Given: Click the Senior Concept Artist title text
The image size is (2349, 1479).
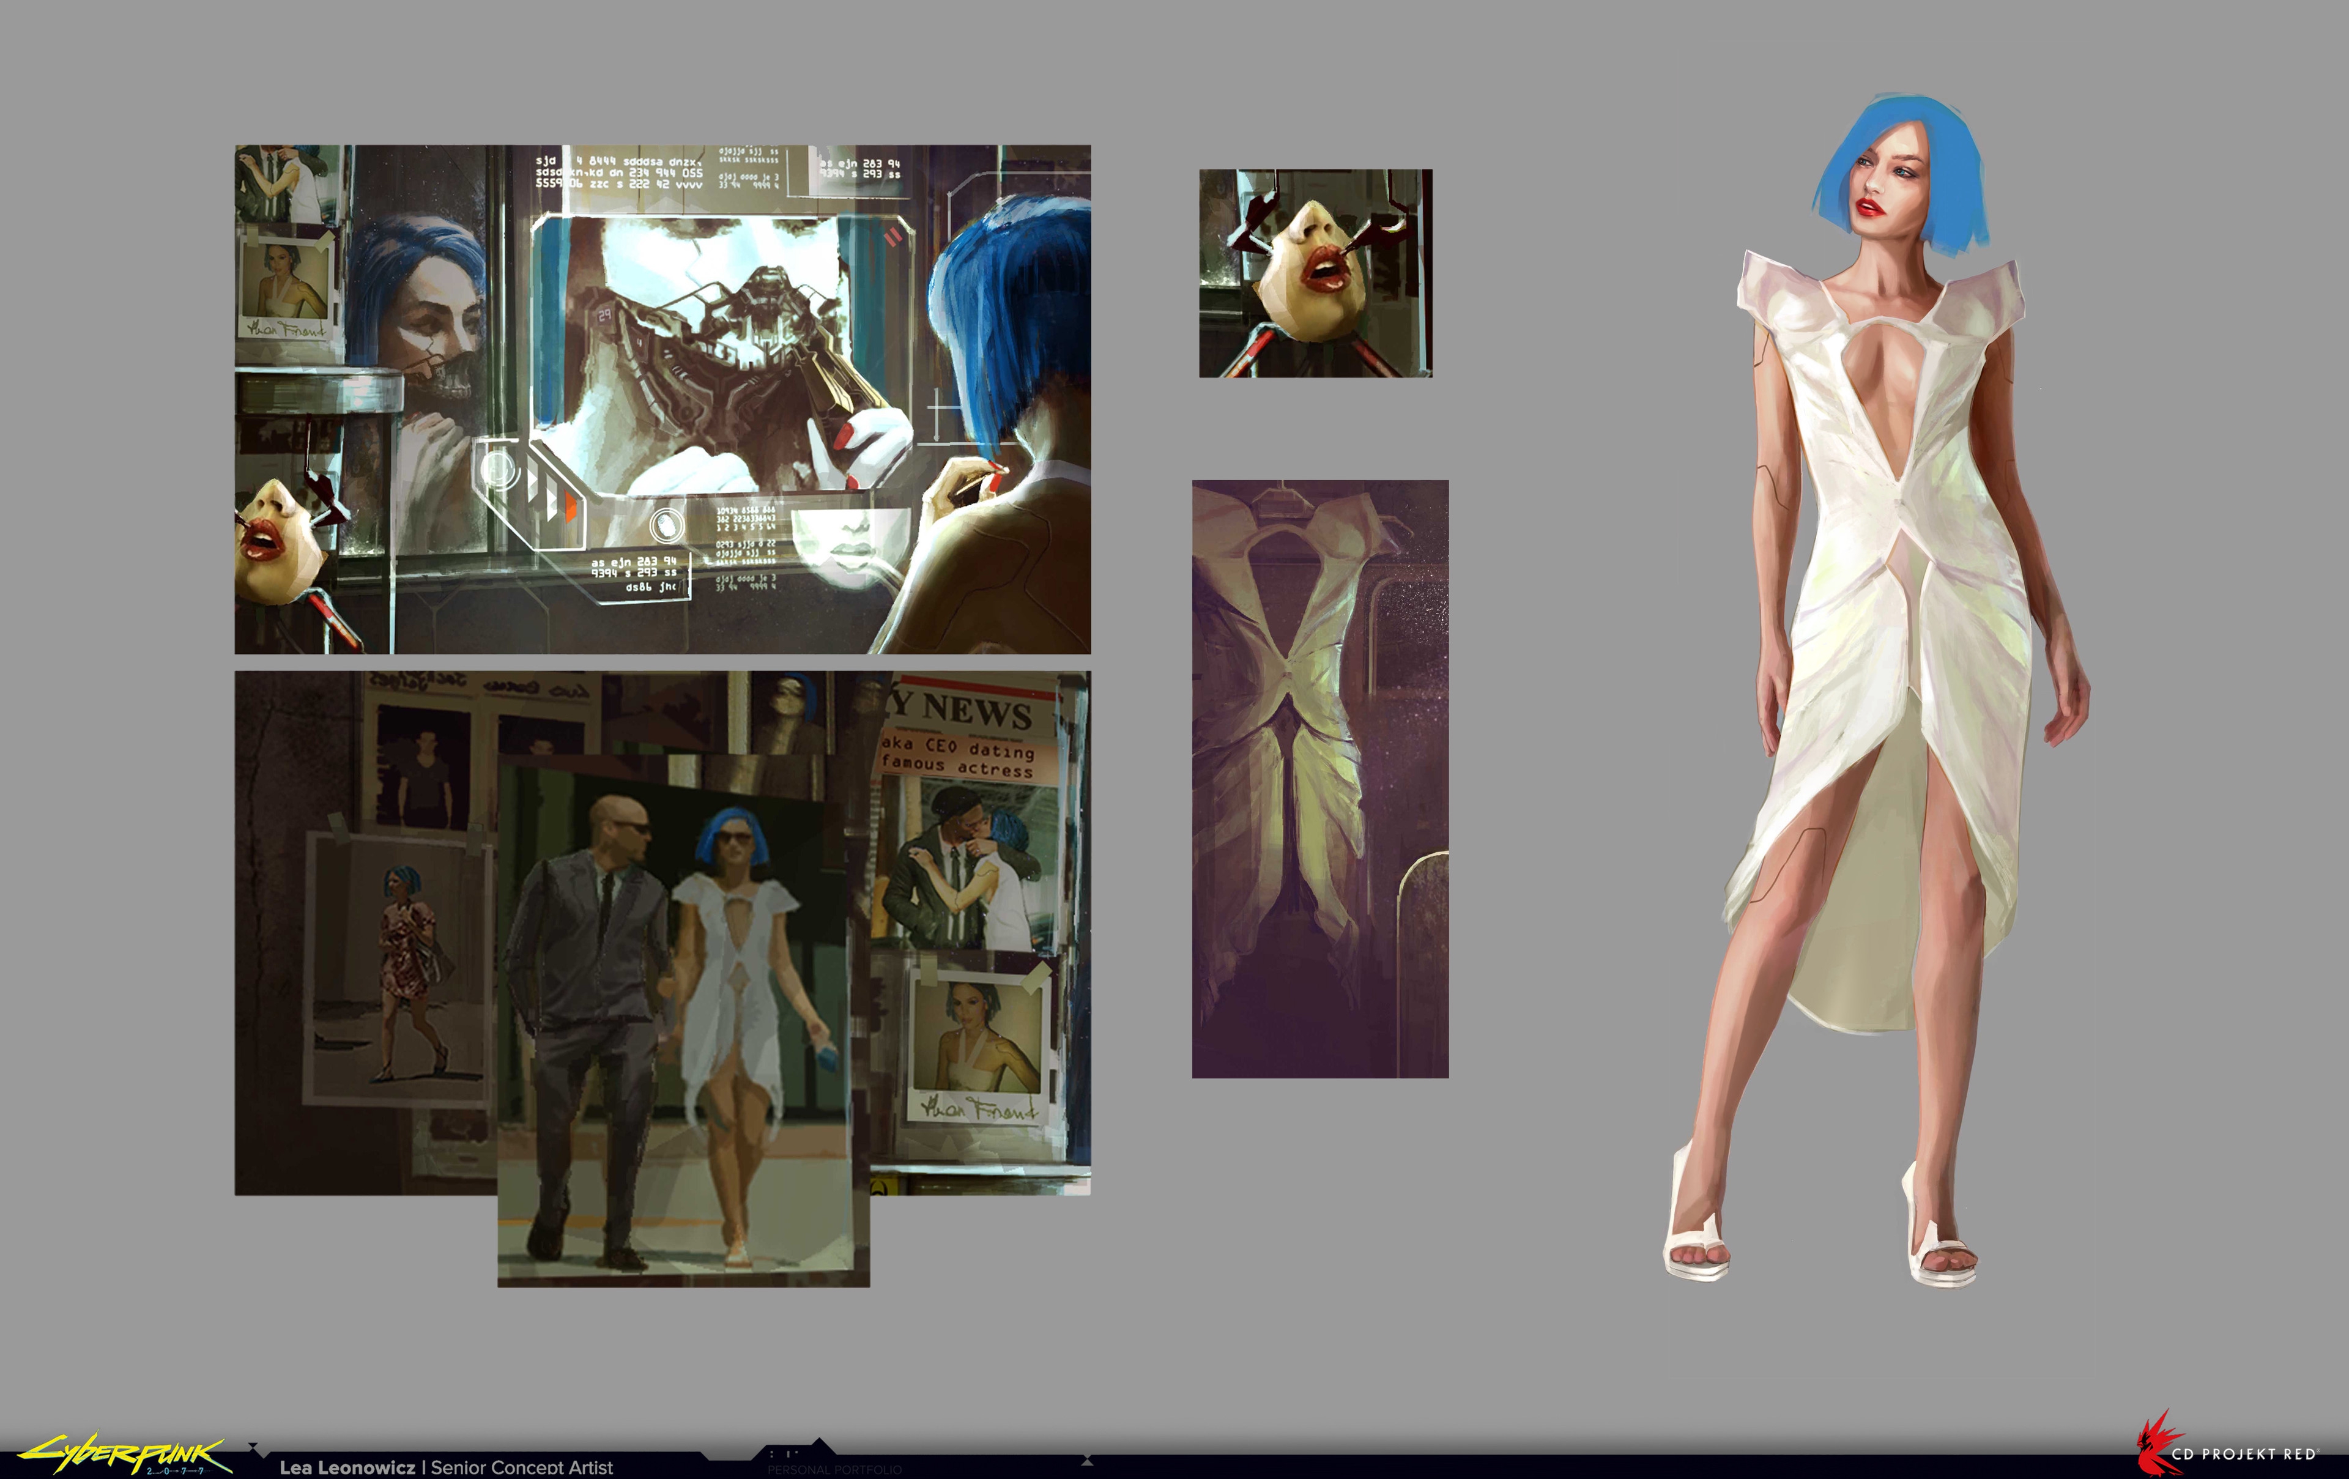Looking at the screenshot, I should click(522, 1467).
